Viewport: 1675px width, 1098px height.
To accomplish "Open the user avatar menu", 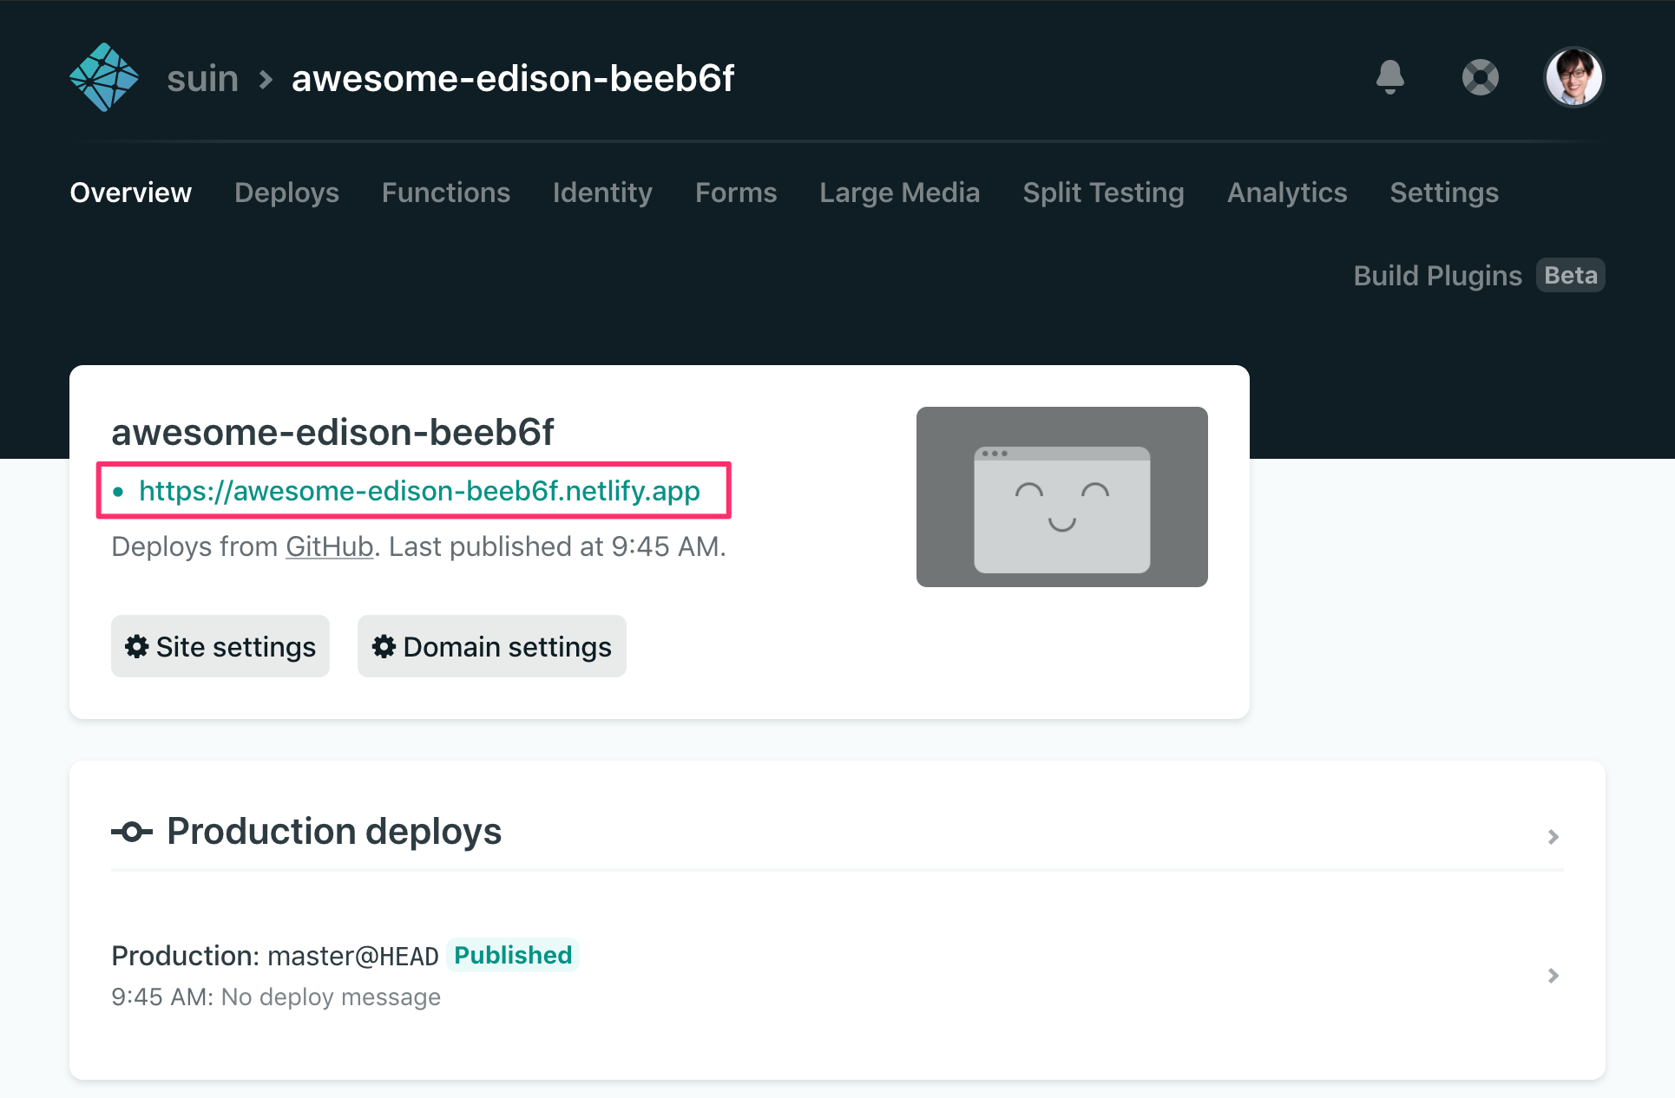I will pyautogui.click(x=1574, y=77).
